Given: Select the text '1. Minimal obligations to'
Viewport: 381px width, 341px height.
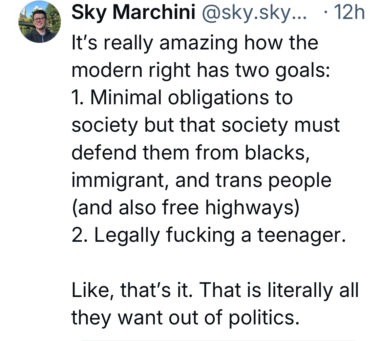Looking at the screenshot, I should pyautogui.click(x=182, y=98).
